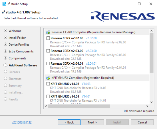Cancel the setup wizard

click(142, 122)
